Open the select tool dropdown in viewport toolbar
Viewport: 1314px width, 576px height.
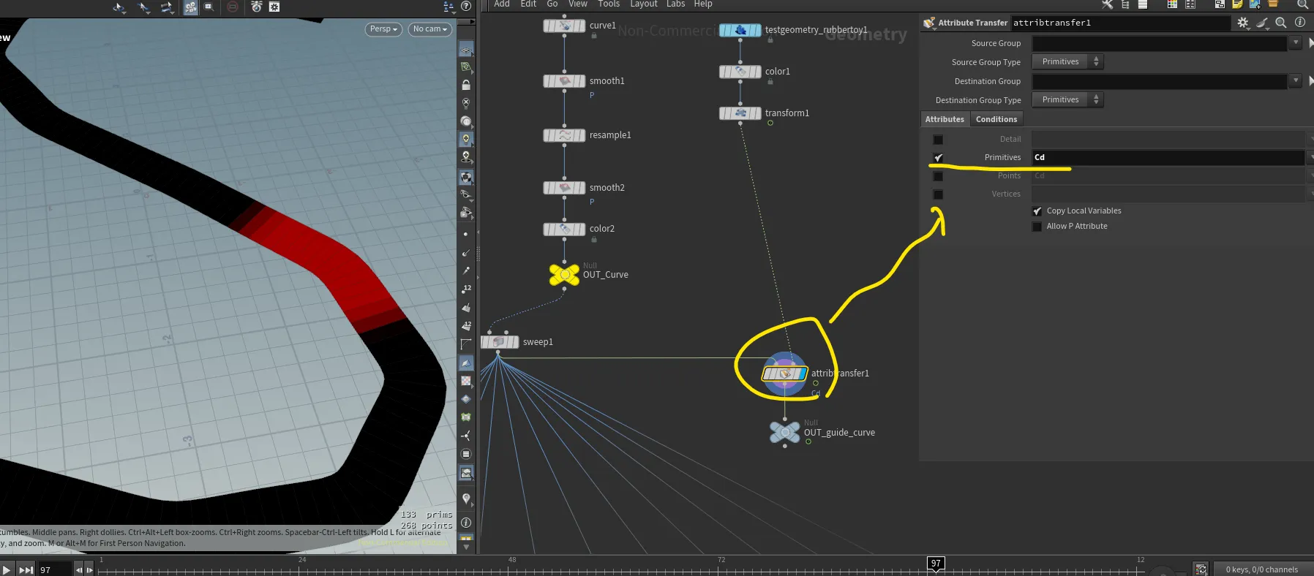pos(120,7)
